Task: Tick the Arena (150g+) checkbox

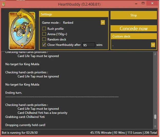Action: click(x=44, y=34)
